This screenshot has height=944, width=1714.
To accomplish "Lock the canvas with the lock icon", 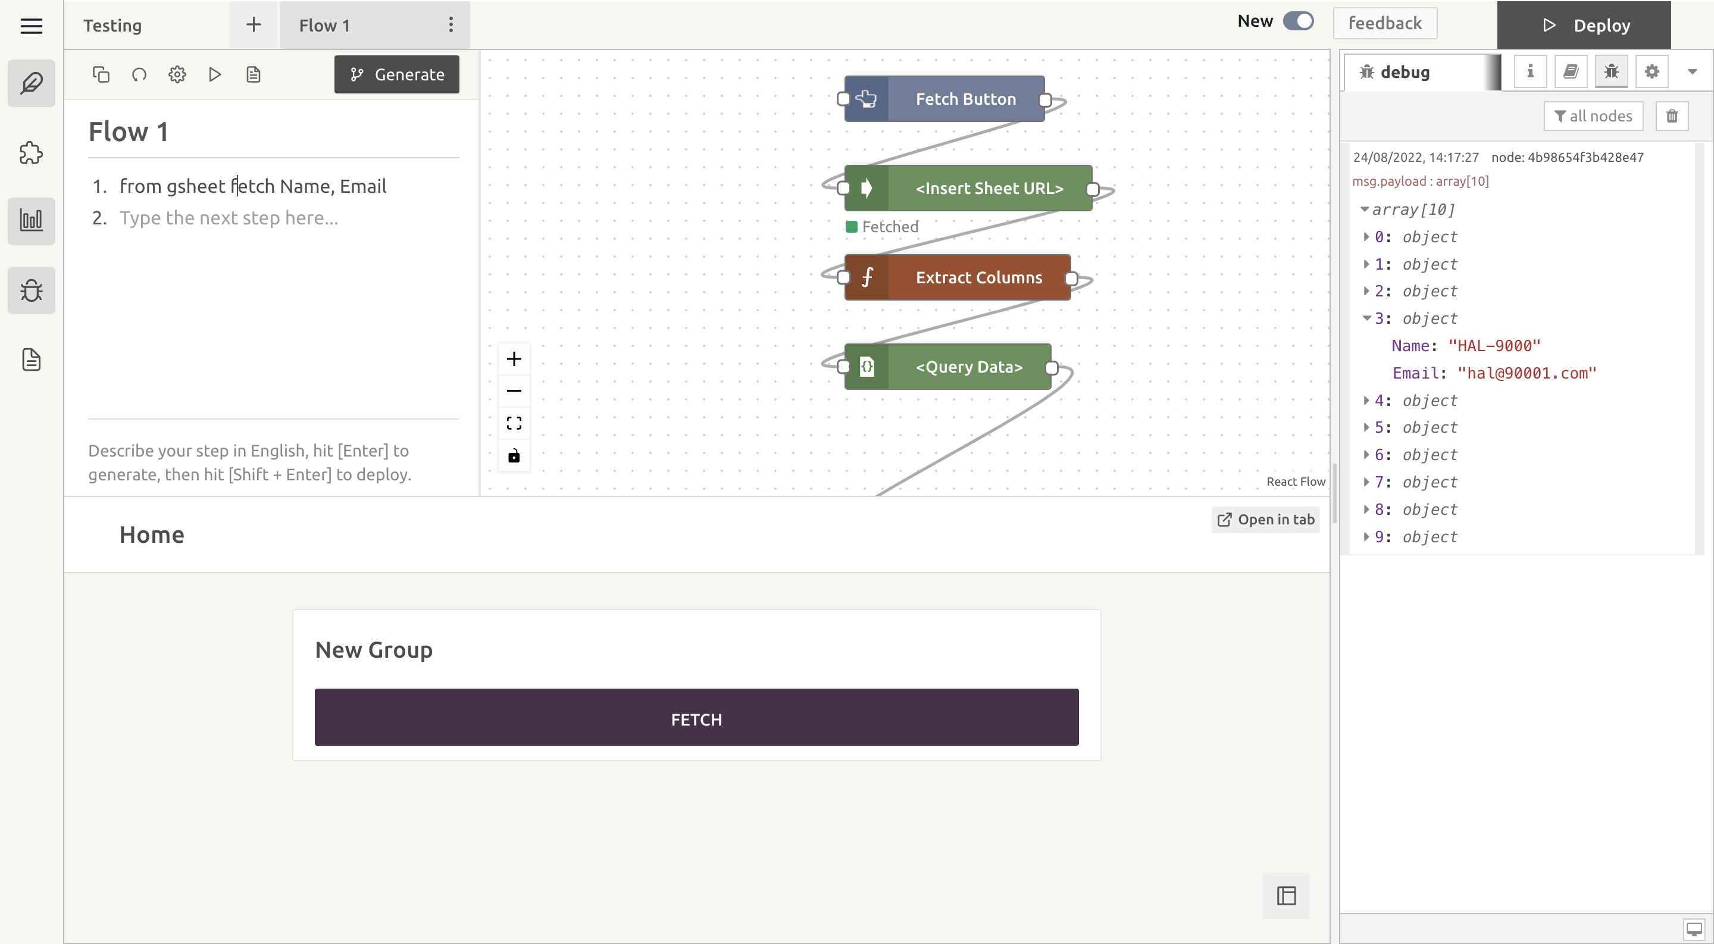I will [x=514, y=456].
